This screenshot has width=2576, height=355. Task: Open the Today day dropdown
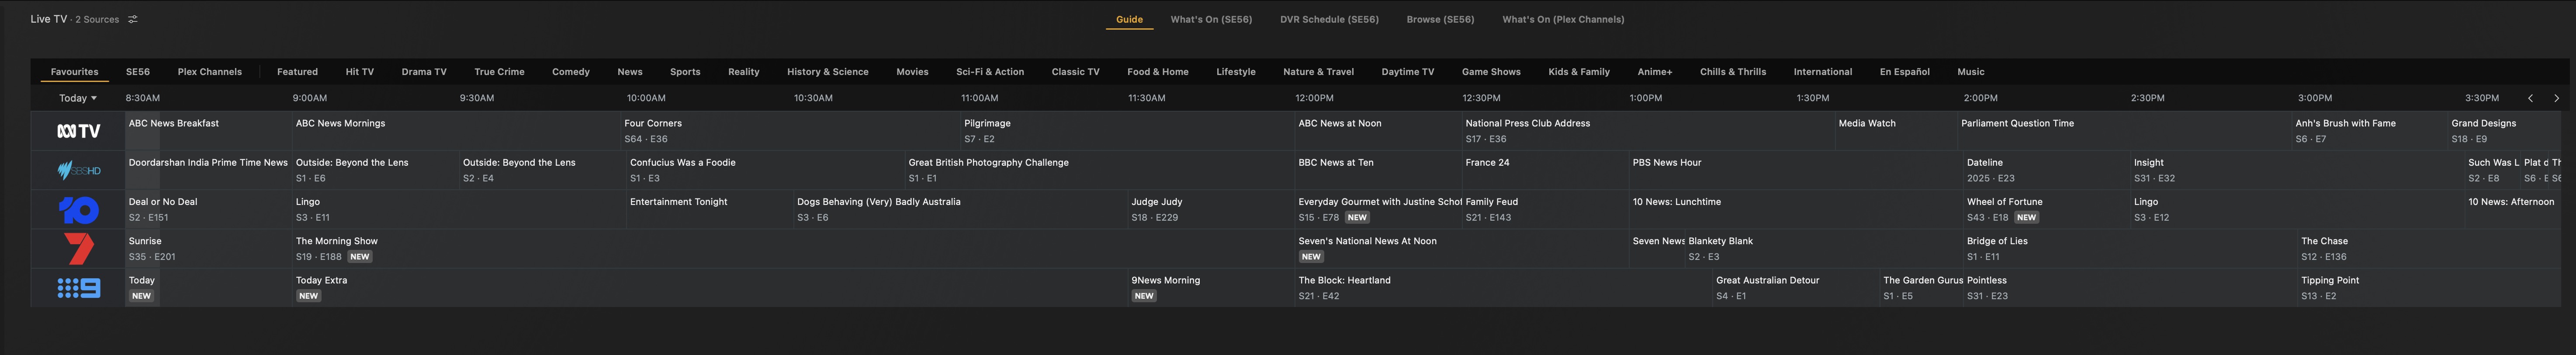click(x=78, y=98)
